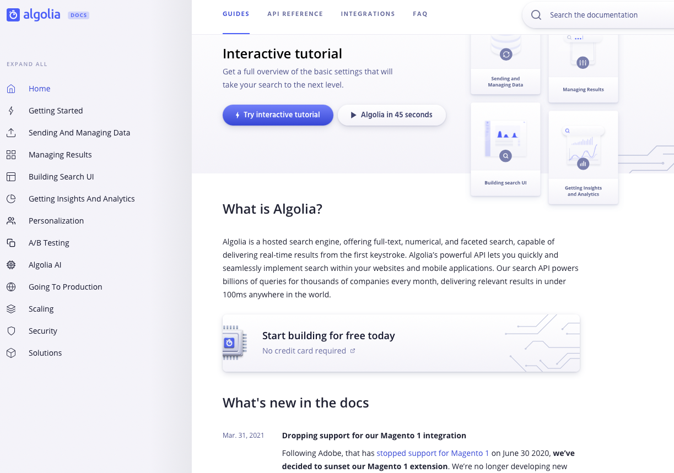
Task: Click the Security shield icon
Action: click(11, 331)
